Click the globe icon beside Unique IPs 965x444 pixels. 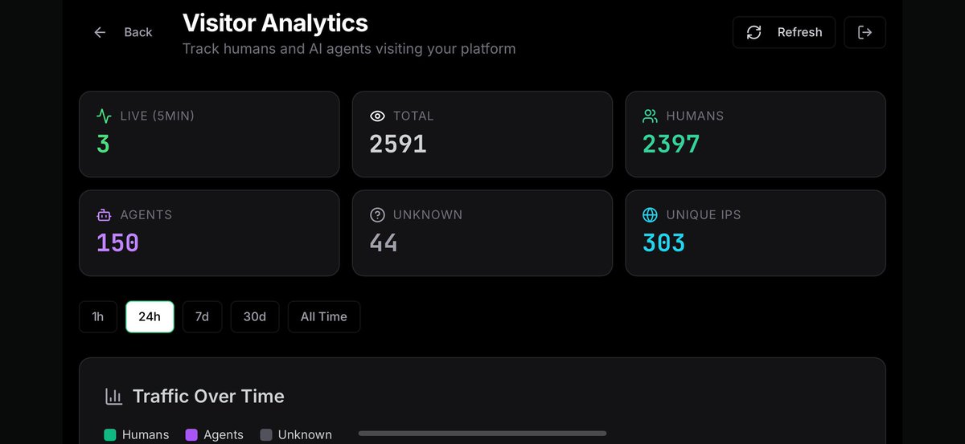pos(650,214)
